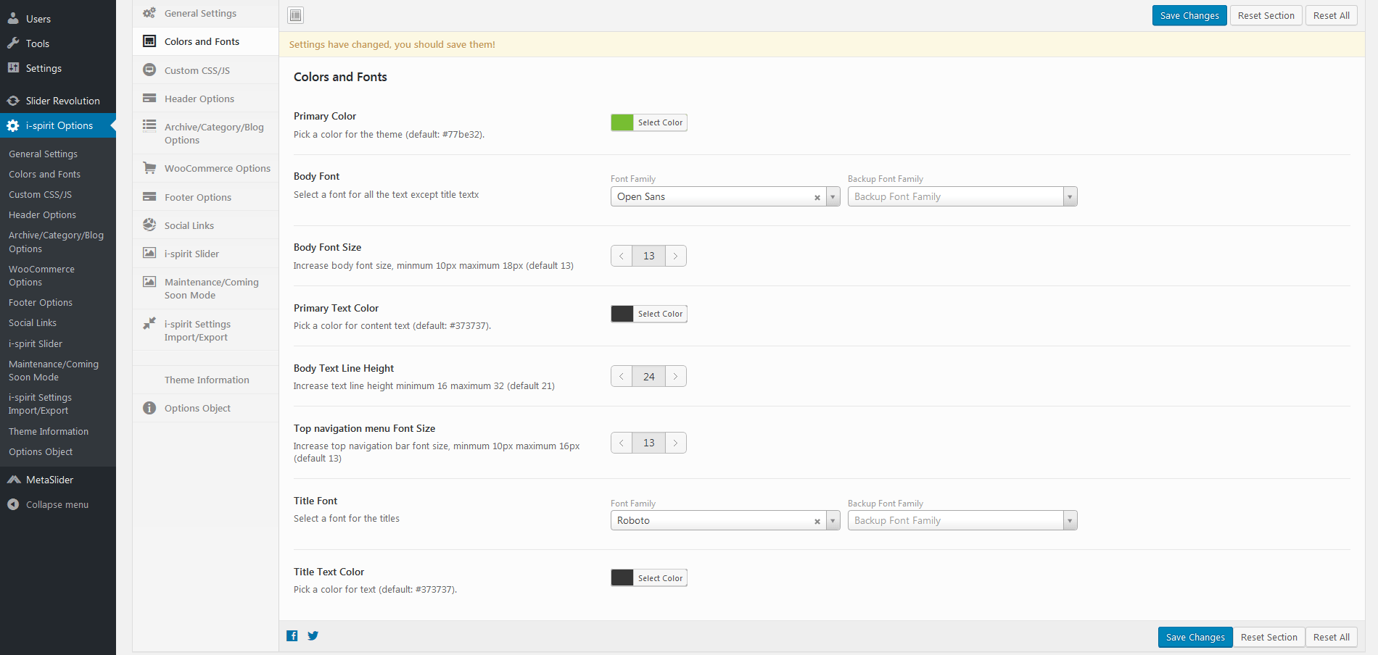Click the Slider Revolution refresh icon

(13, 101)
